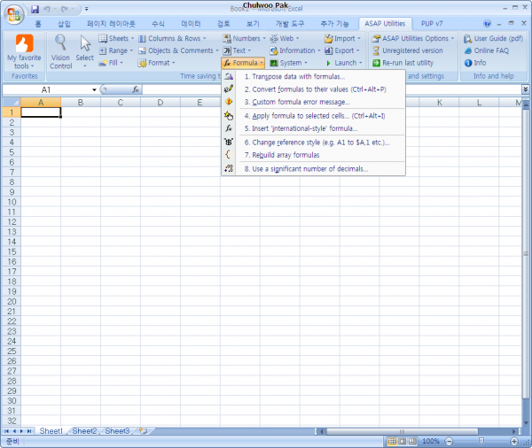Open the Fill dropdown
The height and width of the screenshot is (448, 532).
pyautogui.click(x=111, y=63)
